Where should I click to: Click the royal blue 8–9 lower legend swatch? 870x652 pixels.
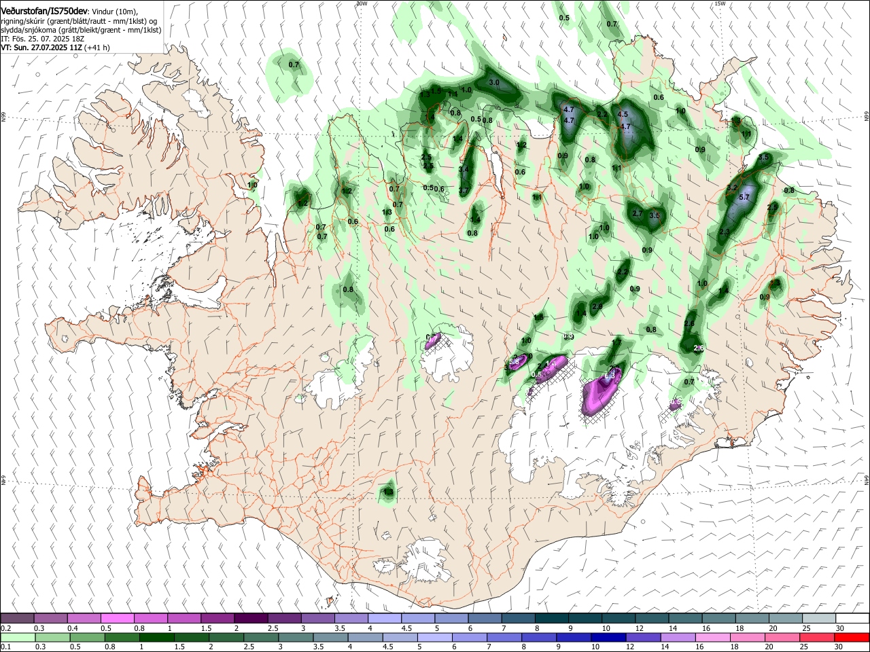pos(539,638)
